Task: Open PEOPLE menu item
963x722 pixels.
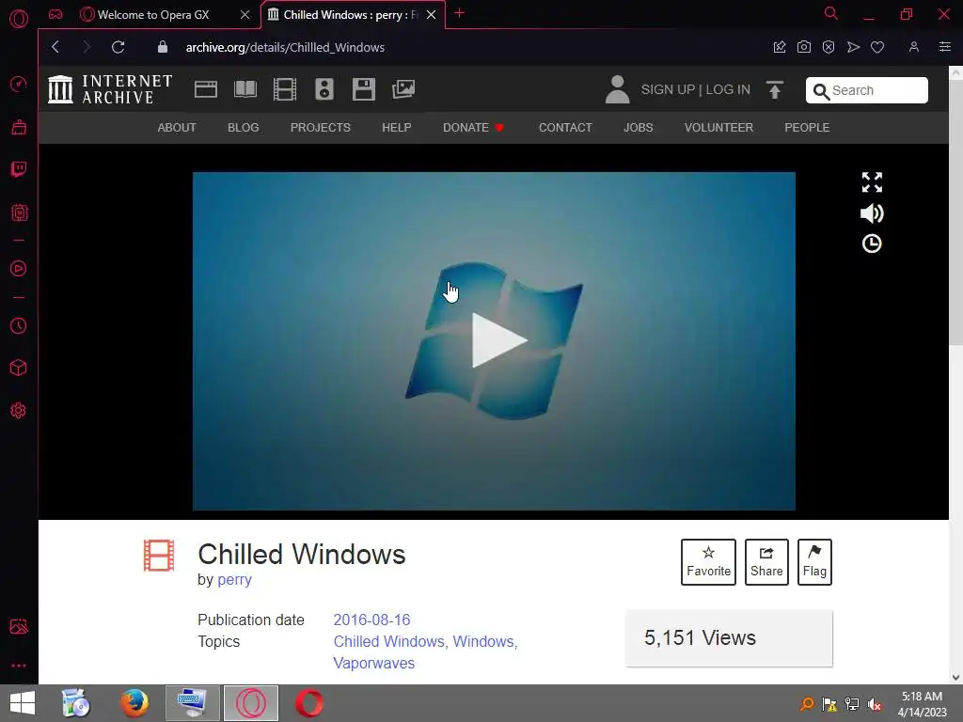Action: pyautogui.click(x=807, y=128)
